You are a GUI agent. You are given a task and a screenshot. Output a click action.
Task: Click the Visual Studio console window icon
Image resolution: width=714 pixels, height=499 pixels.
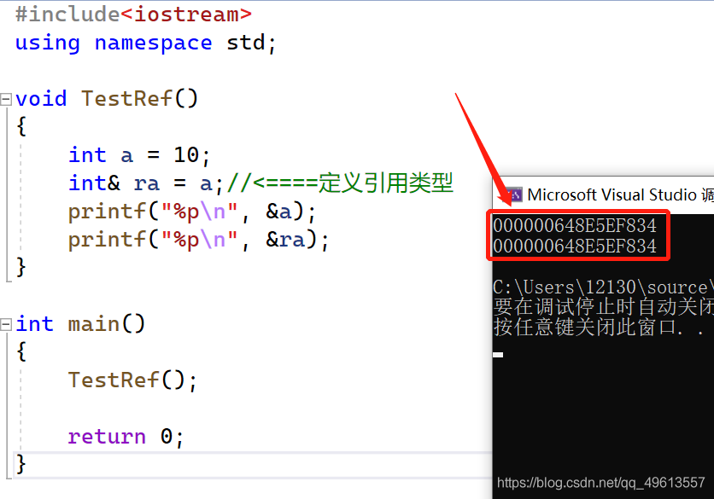point(514,195)
